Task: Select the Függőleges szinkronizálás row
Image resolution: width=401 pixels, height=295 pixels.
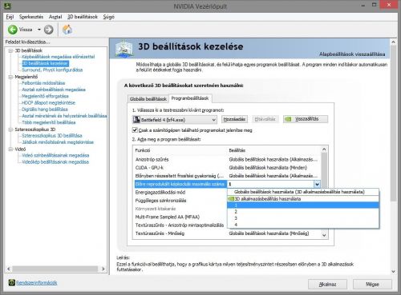Action: click(180, 201)
